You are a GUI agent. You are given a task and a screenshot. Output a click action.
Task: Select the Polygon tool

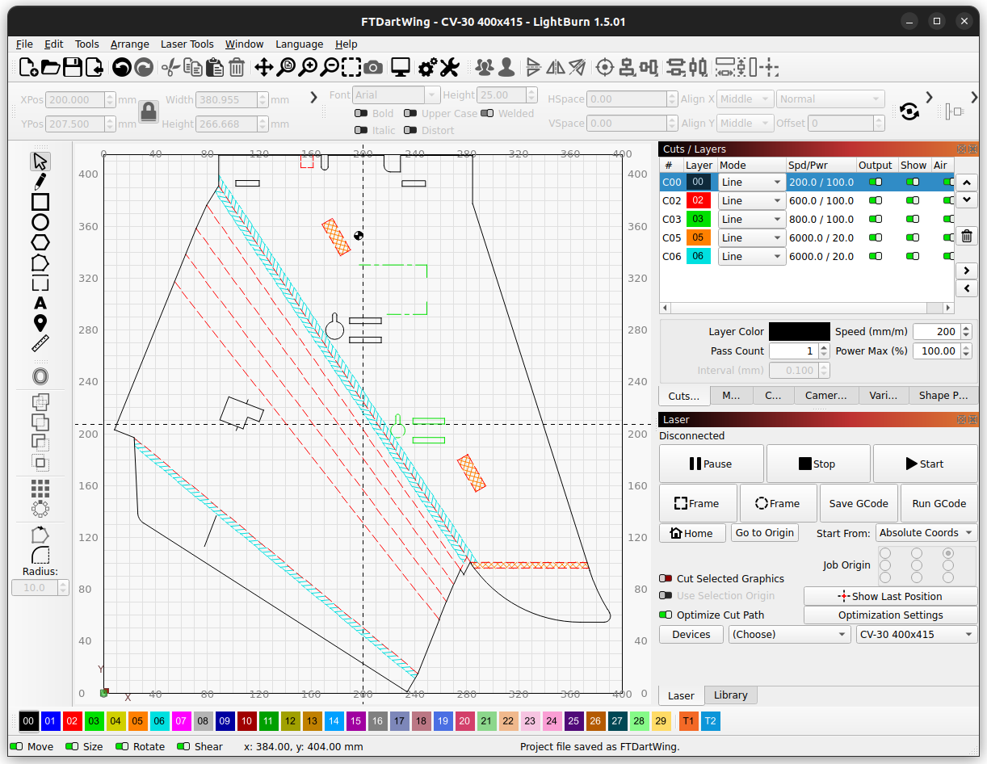40,241
